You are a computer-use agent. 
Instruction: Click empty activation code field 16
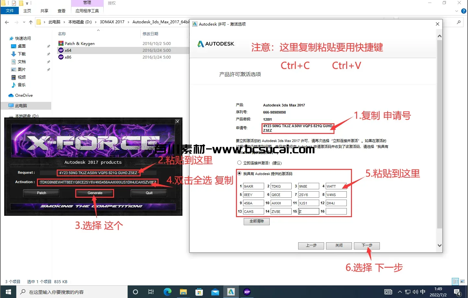point(336,211)
